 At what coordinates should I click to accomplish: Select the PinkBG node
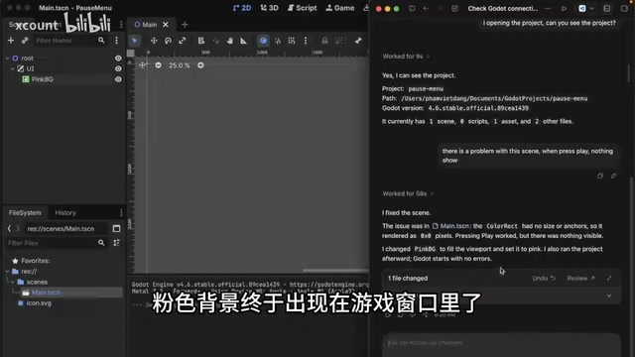point(43,79)
